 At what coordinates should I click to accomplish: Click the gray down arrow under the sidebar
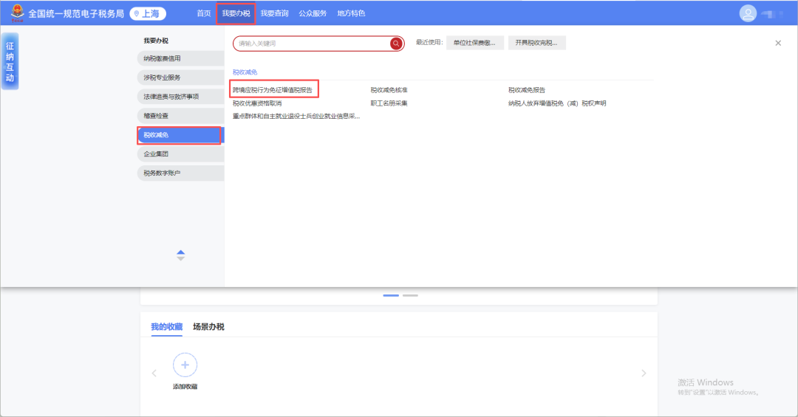(x=181, y=259)
